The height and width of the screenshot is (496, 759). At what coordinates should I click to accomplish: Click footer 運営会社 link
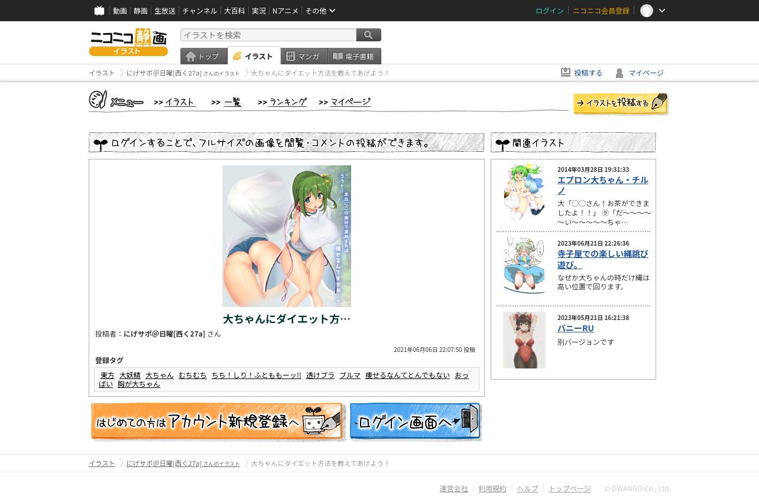click(x=454, y=488)
